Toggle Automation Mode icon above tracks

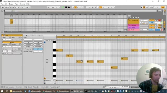[x=134, y=18]
